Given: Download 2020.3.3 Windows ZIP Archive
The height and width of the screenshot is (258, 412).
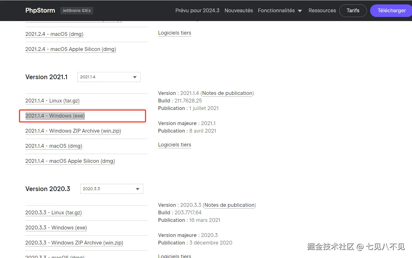Looking at the screenshot, I should (74, 243).
